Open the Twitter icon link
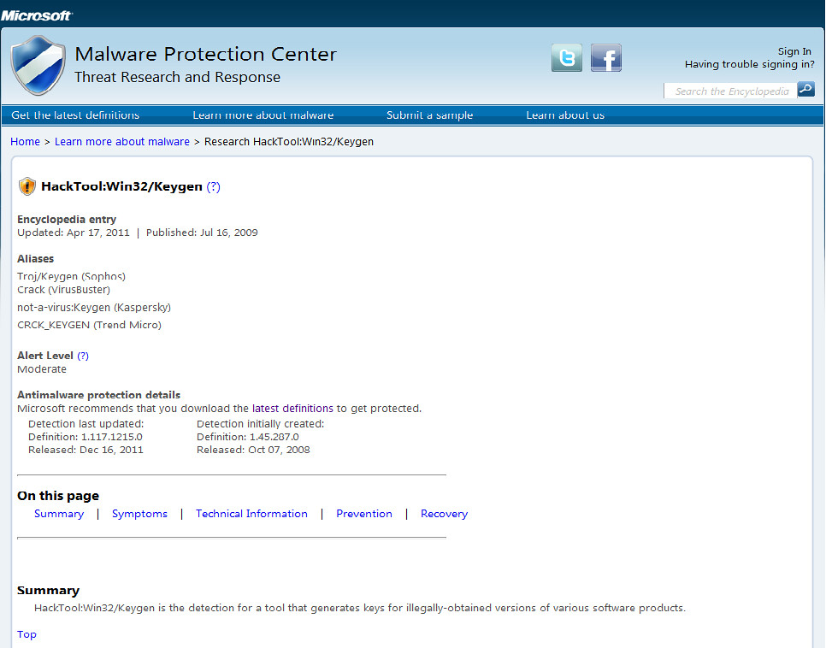Viewport: 826px width, 648px height. tap(567, 58)
